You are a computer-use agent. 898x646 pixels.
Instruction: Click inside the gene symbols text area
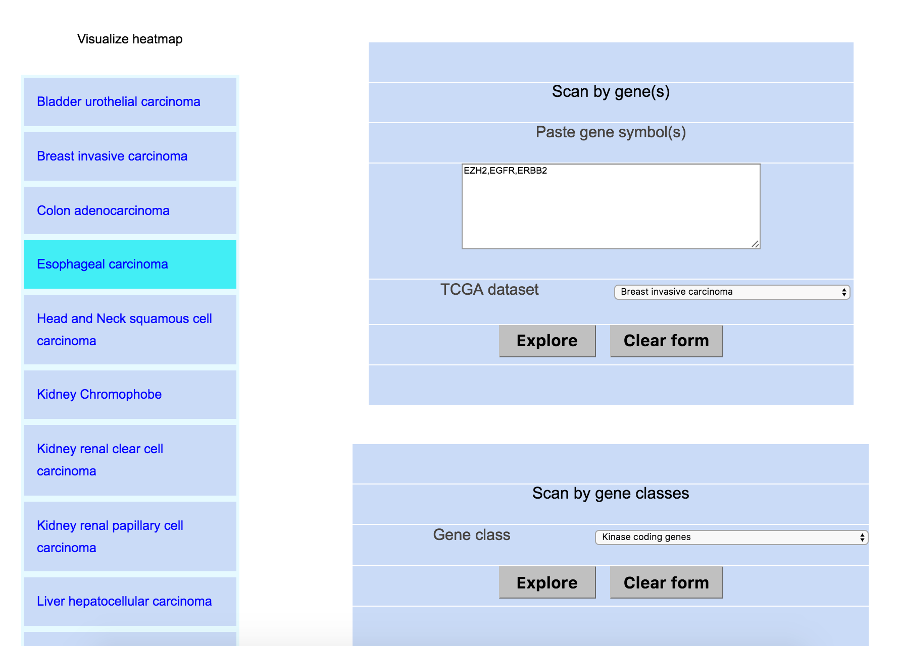(610, 207)
